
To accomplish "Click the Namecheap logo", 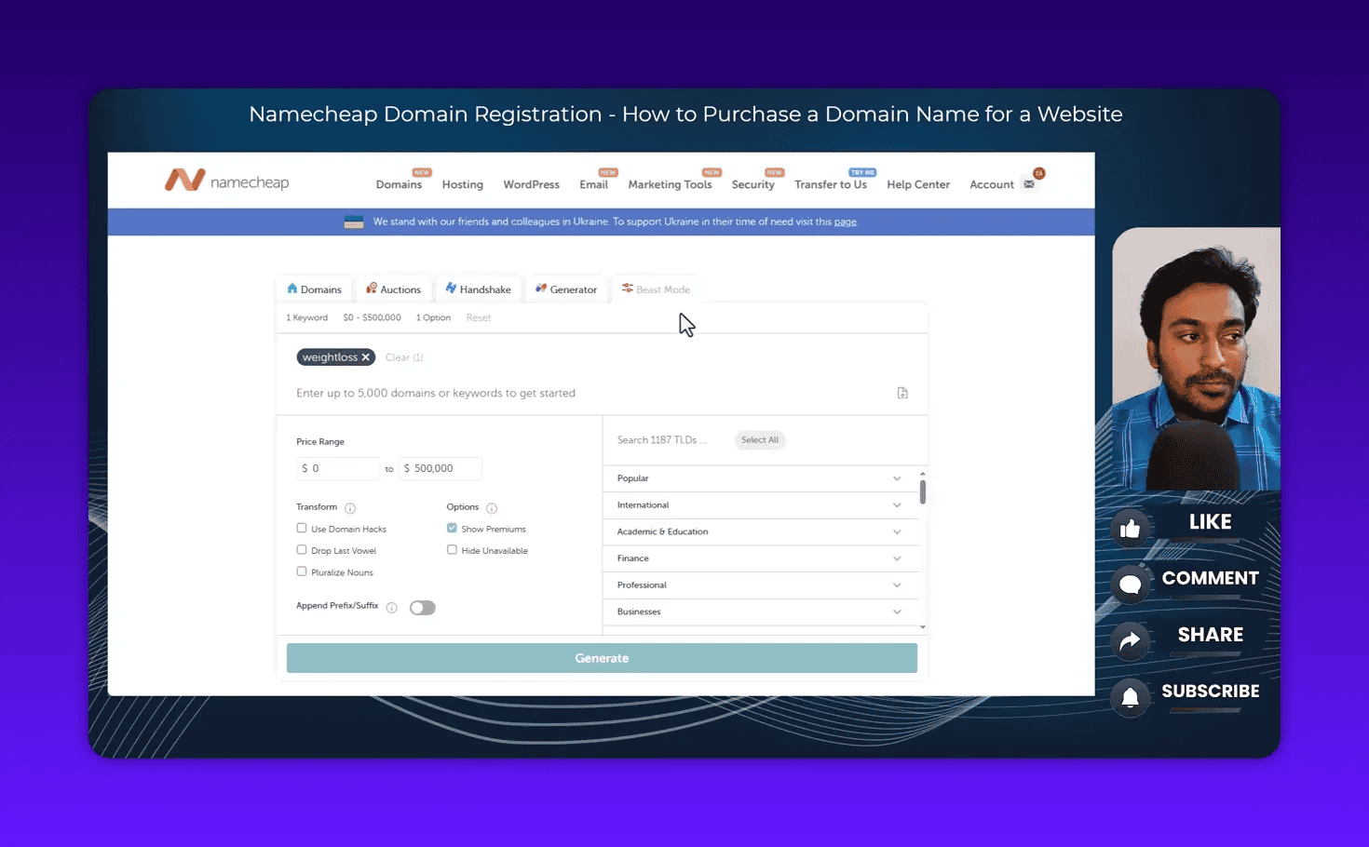I will 226,181.
